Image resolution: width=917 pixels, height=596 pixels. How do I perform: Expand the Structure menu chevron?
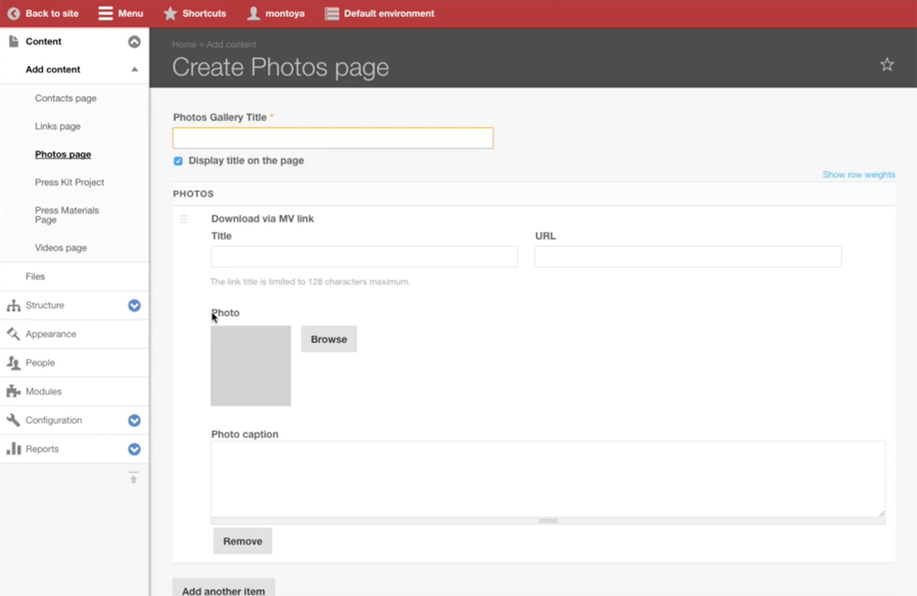click(134, 305)
